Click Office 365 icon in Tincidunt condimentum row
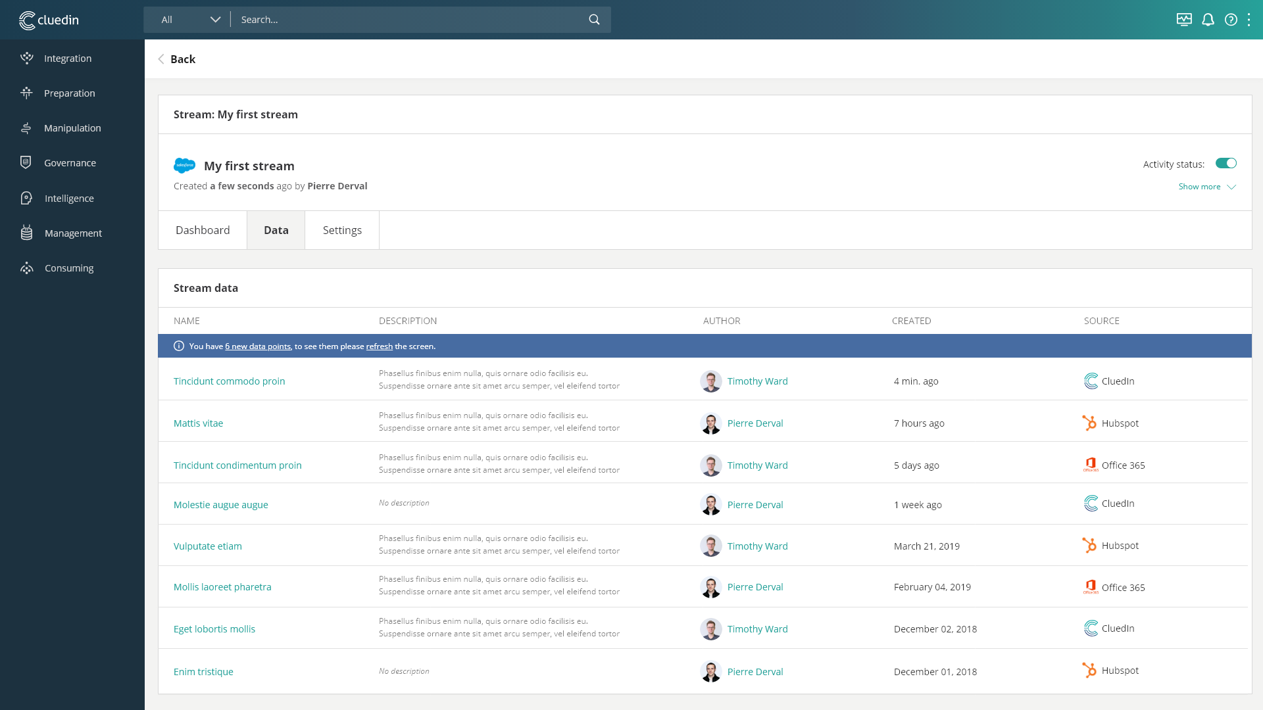Image resolution: width=1263 pixels, height=710 pixels. point(1091,465)
